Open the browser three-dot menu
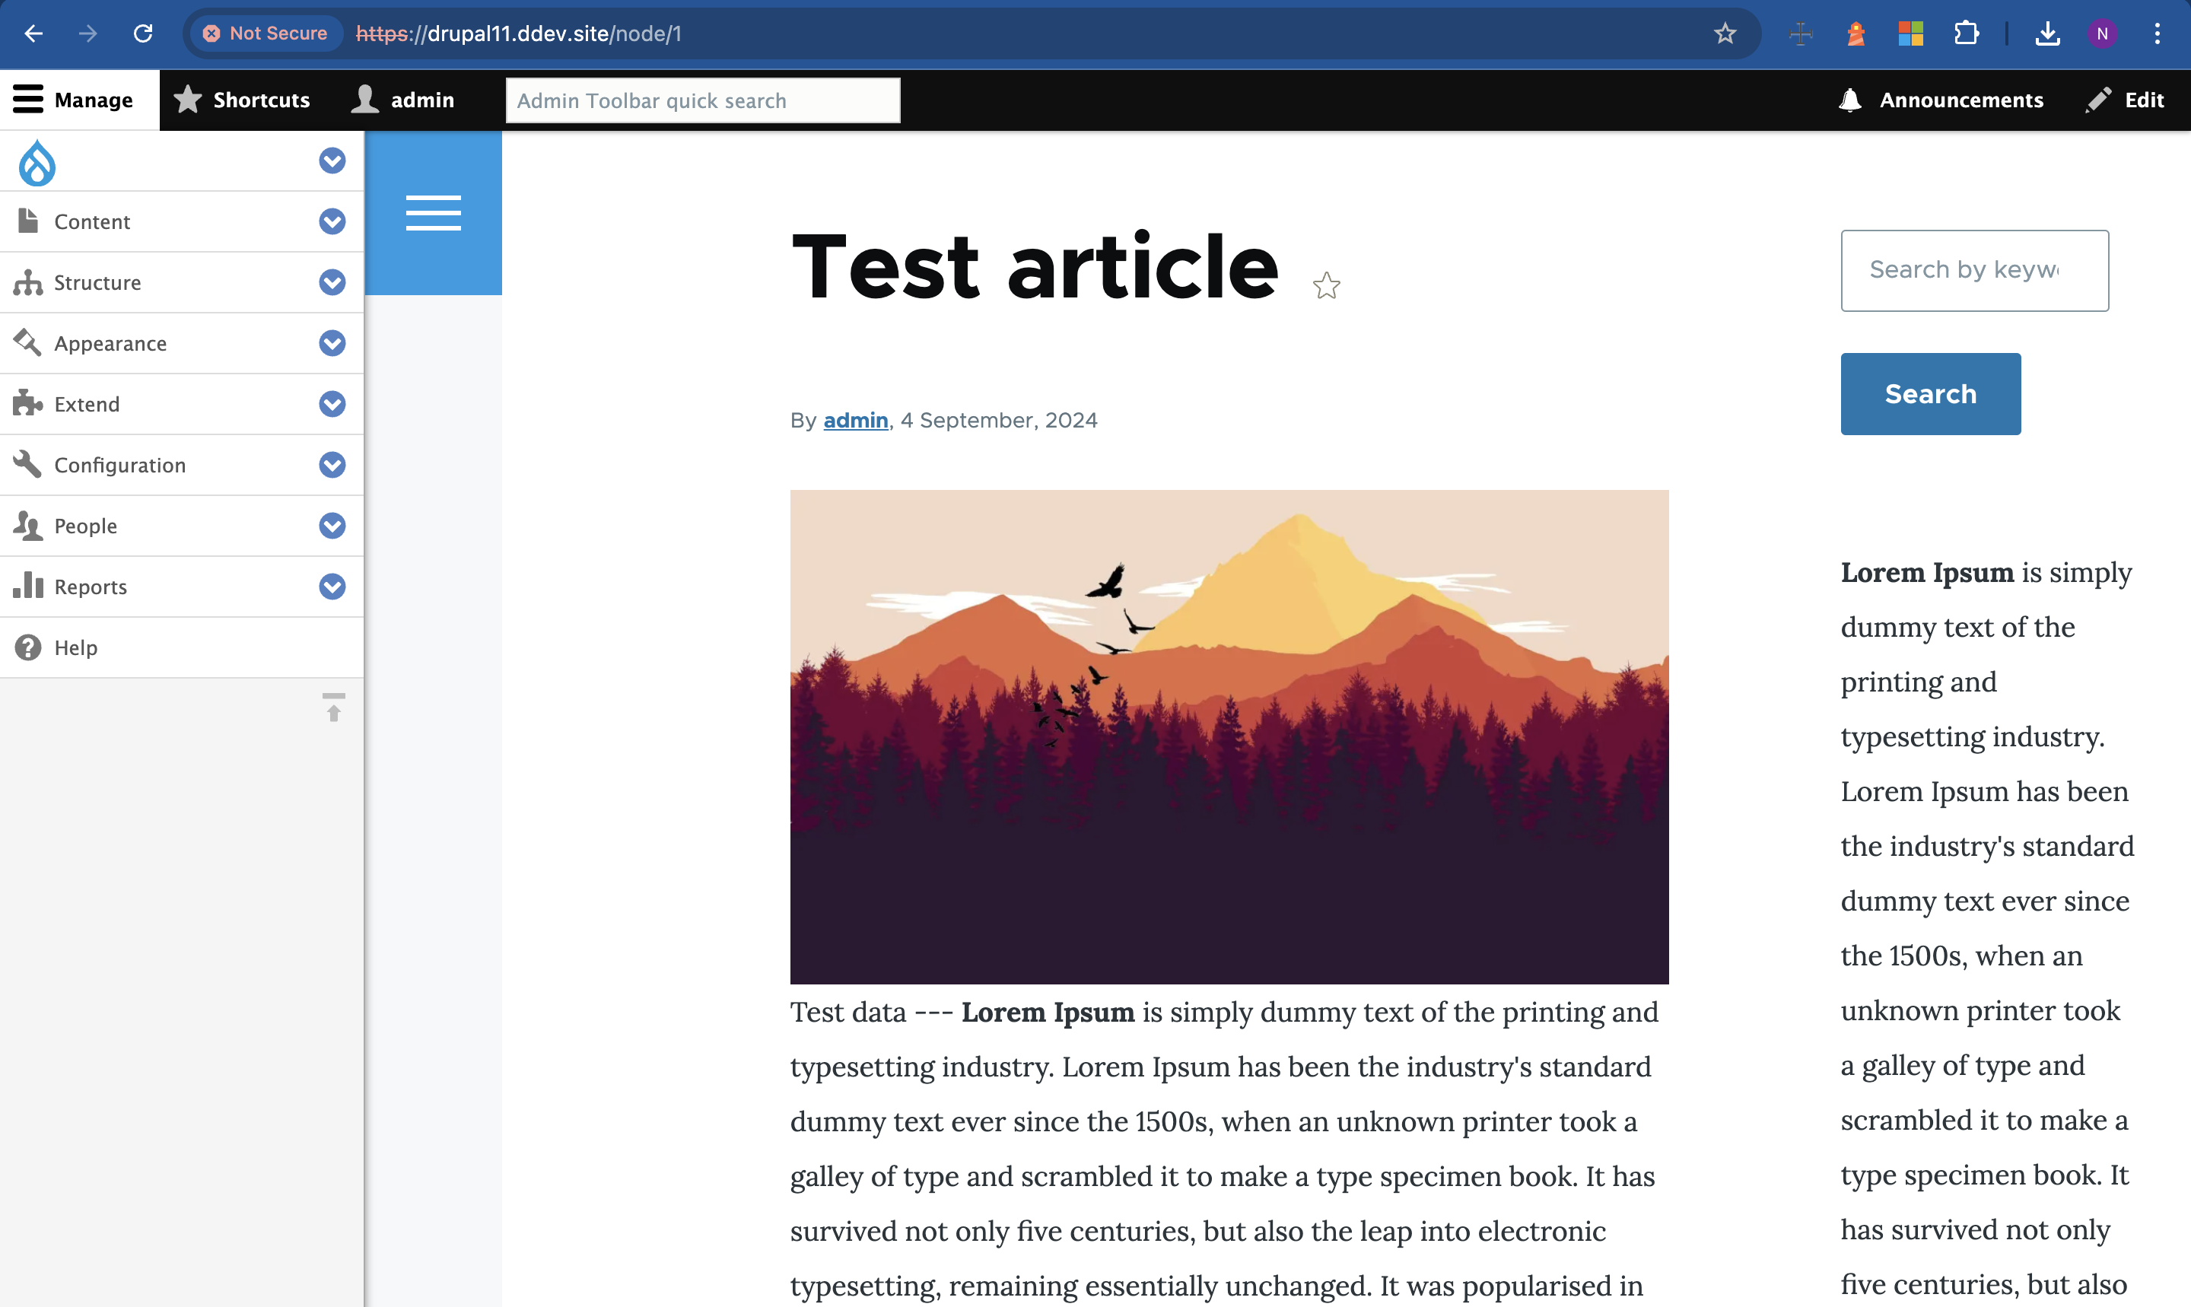 point(2157,33)
